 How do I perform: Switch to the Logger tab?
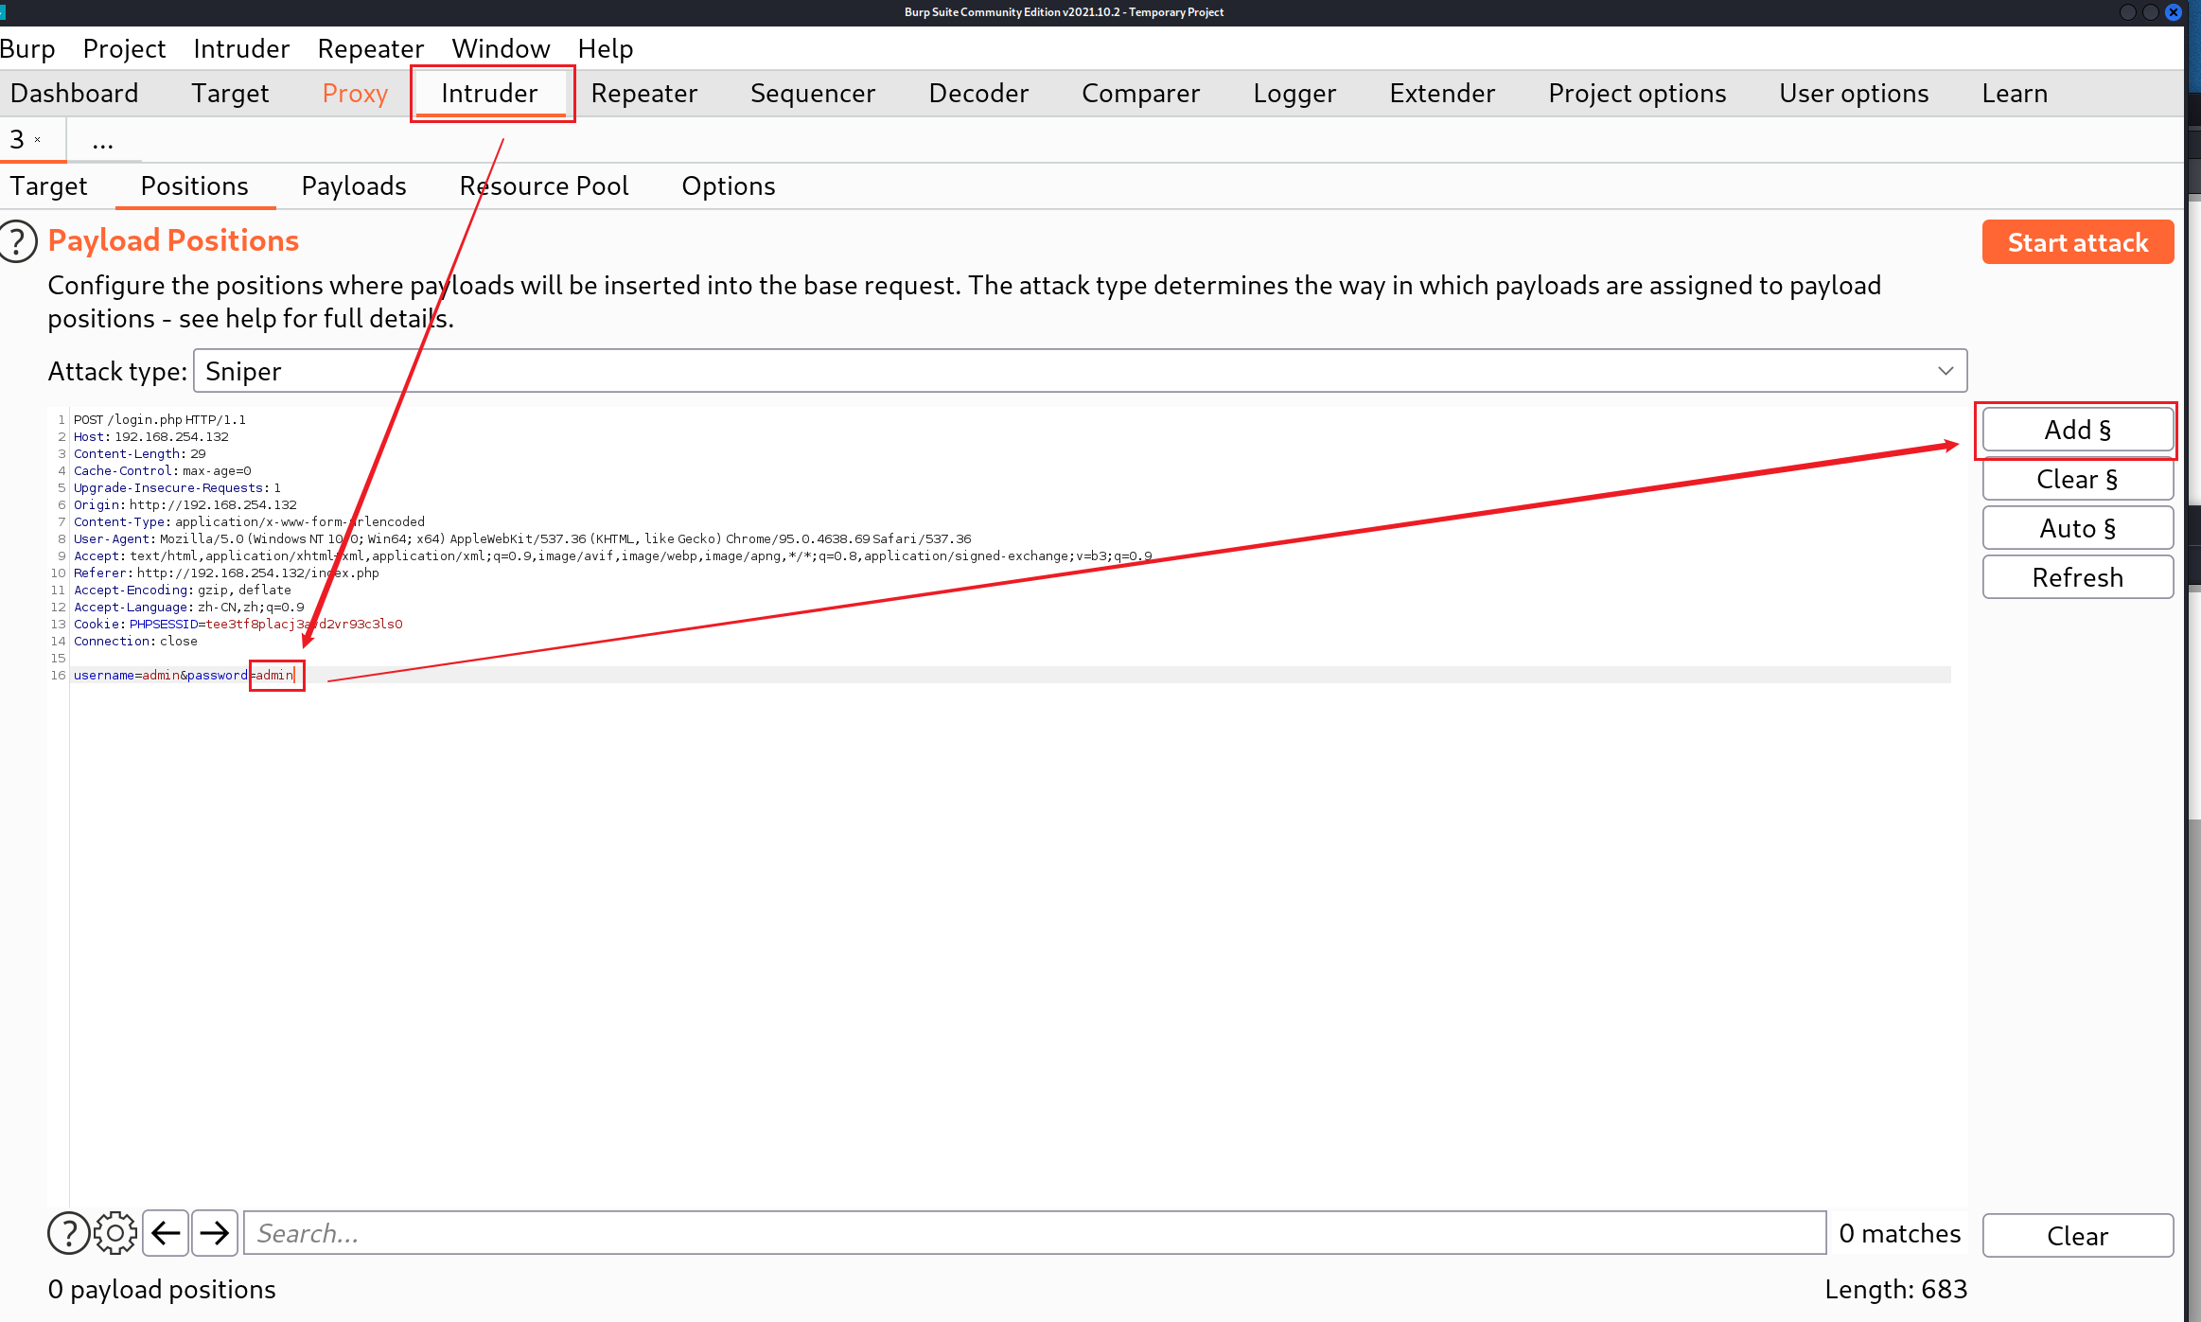[1294, 93]
